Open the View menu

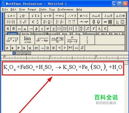(x=22, y=9)
